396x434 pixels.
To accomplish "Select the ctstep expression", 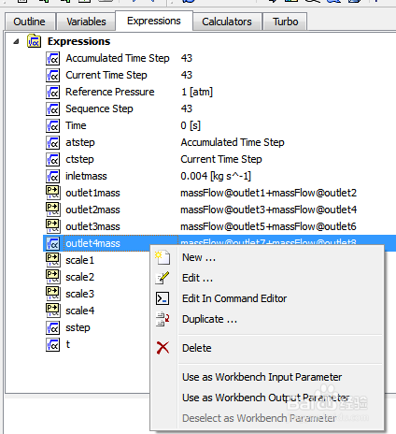I will point(79,159).
